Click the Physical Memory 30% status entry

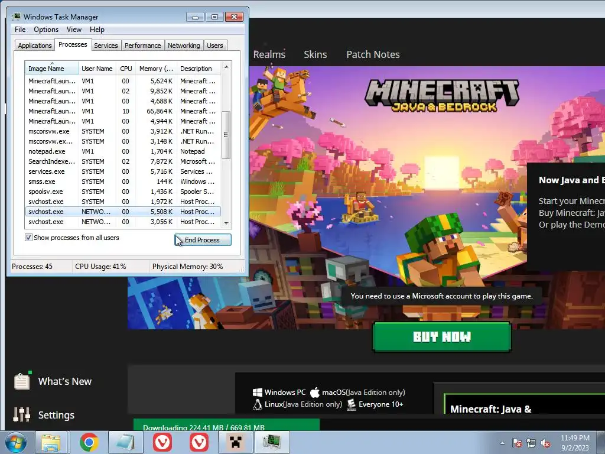(187, 267)
